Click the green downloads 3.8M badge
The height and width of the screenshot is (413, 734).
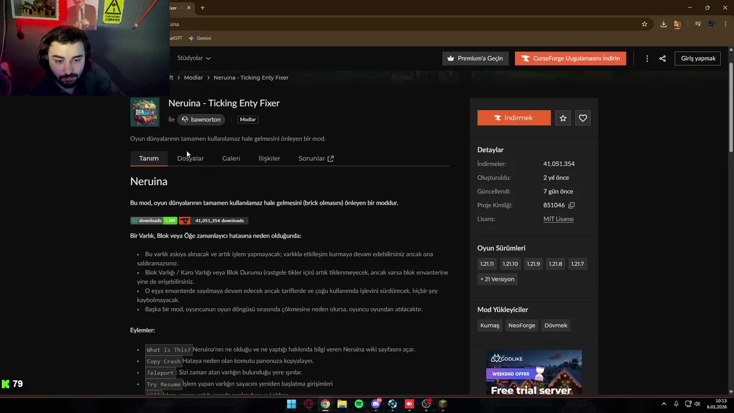tap(153, 220)
